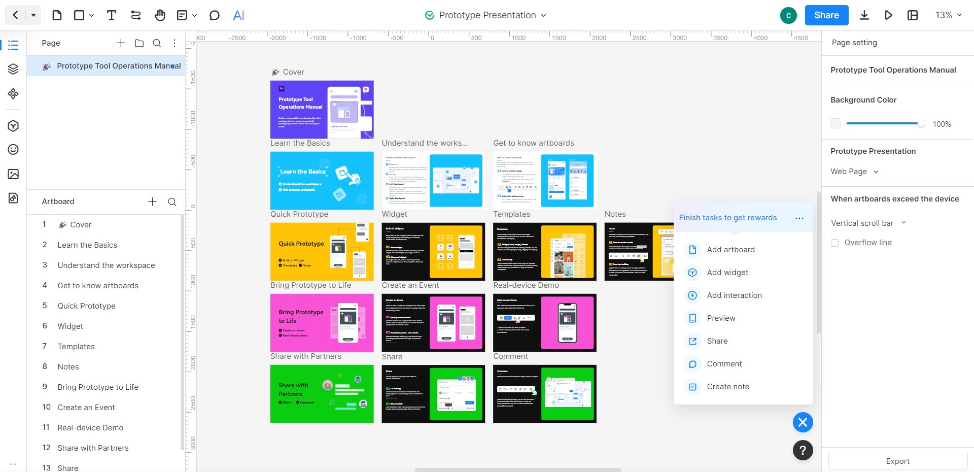Open the icons smiley panel
974x472 pixels.
point(13,149)
